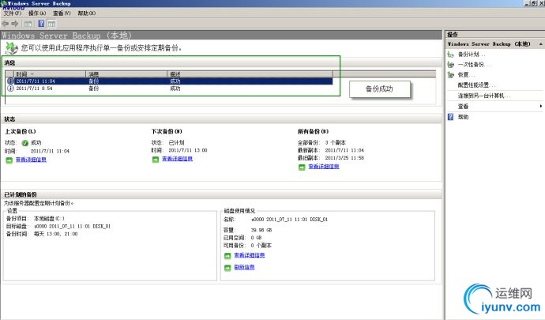Screen dimensions: 545x320
Task: Click the 备份计划 icon in the actions pane
Action: [451, 55]
